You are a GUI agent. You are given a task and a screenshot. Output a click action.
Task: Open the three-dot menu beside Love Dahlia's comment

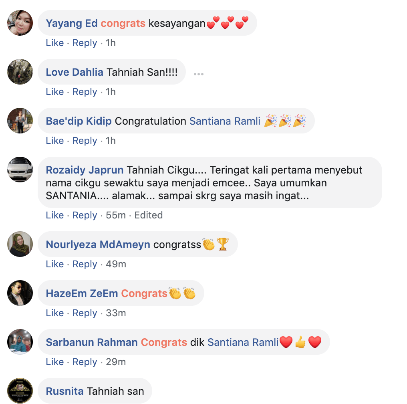(x=199, y=74)
